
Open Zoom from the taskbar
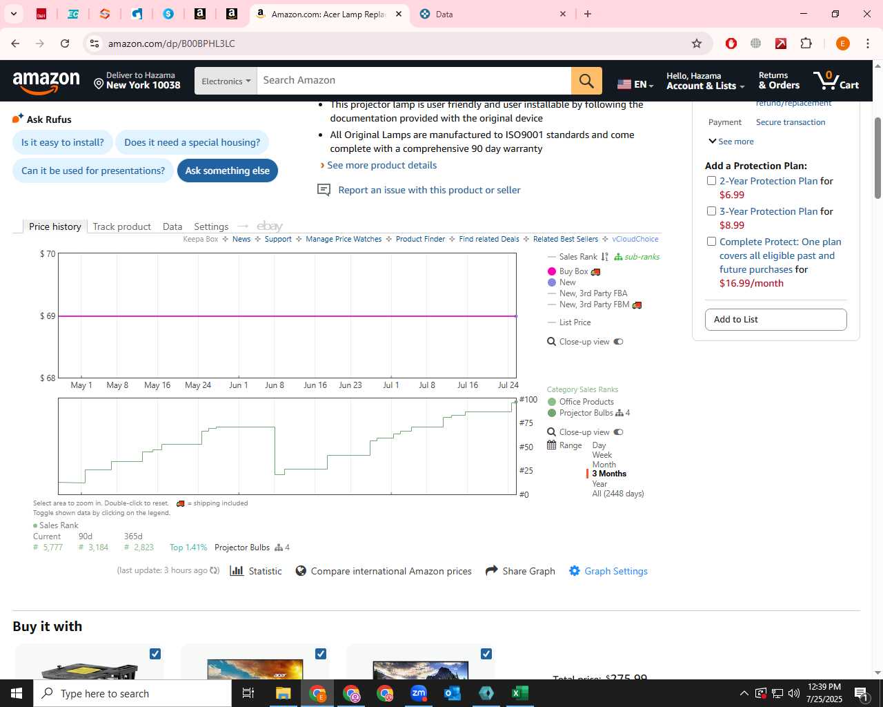419,693
